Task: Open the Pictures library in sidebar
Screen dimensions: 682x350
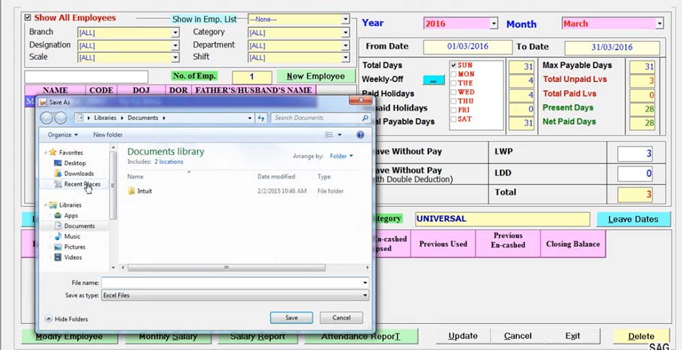Action: [74, 247]
